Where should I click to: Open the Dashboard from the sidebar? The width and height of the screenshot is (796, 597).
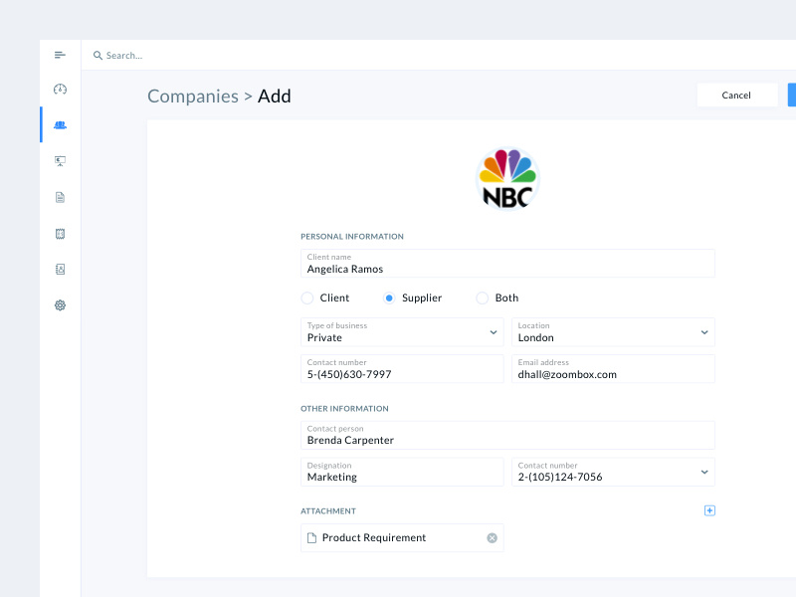click(60, 89)
